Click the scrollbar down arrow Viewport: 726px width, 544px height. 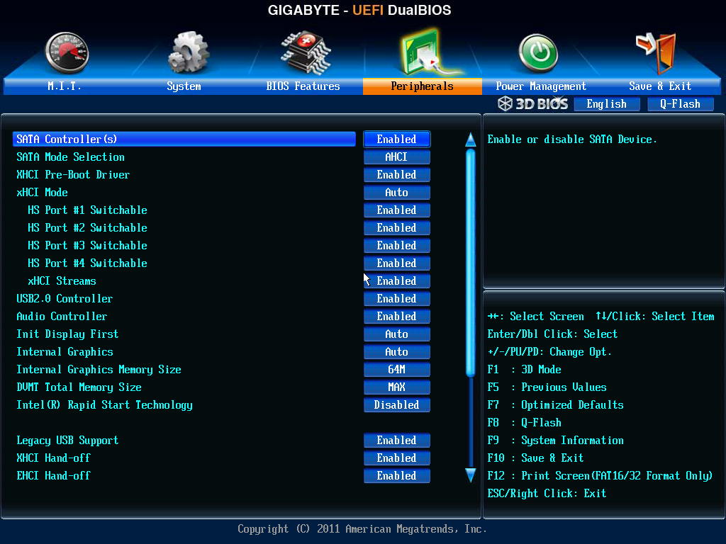pos(471,475)
